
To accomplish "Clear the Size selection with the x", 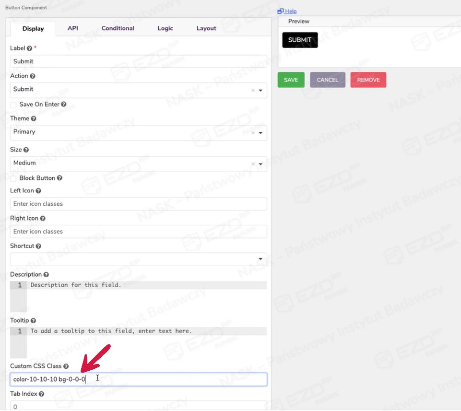I will [x=253, y=164].
